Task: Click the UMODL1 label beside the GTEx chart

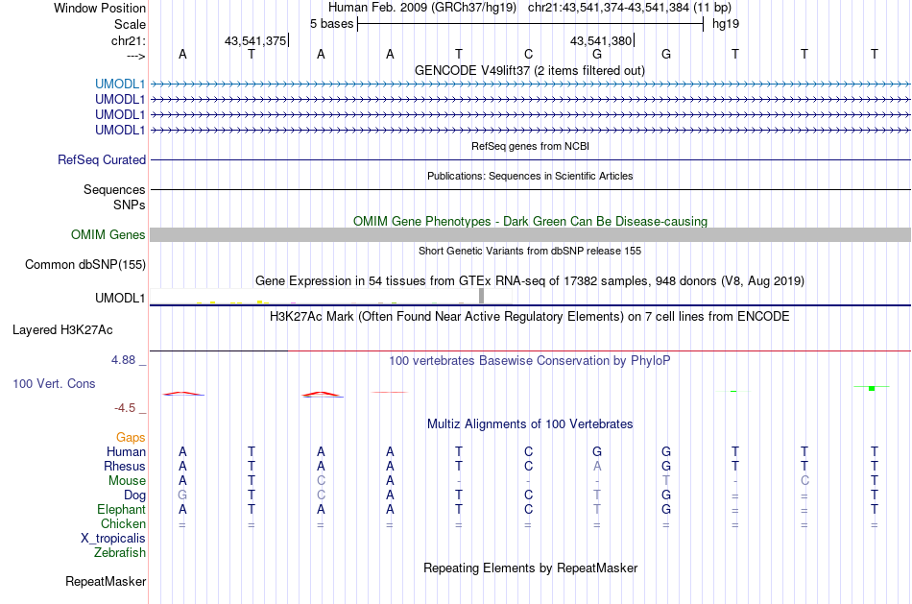Action: coord(120,298)
